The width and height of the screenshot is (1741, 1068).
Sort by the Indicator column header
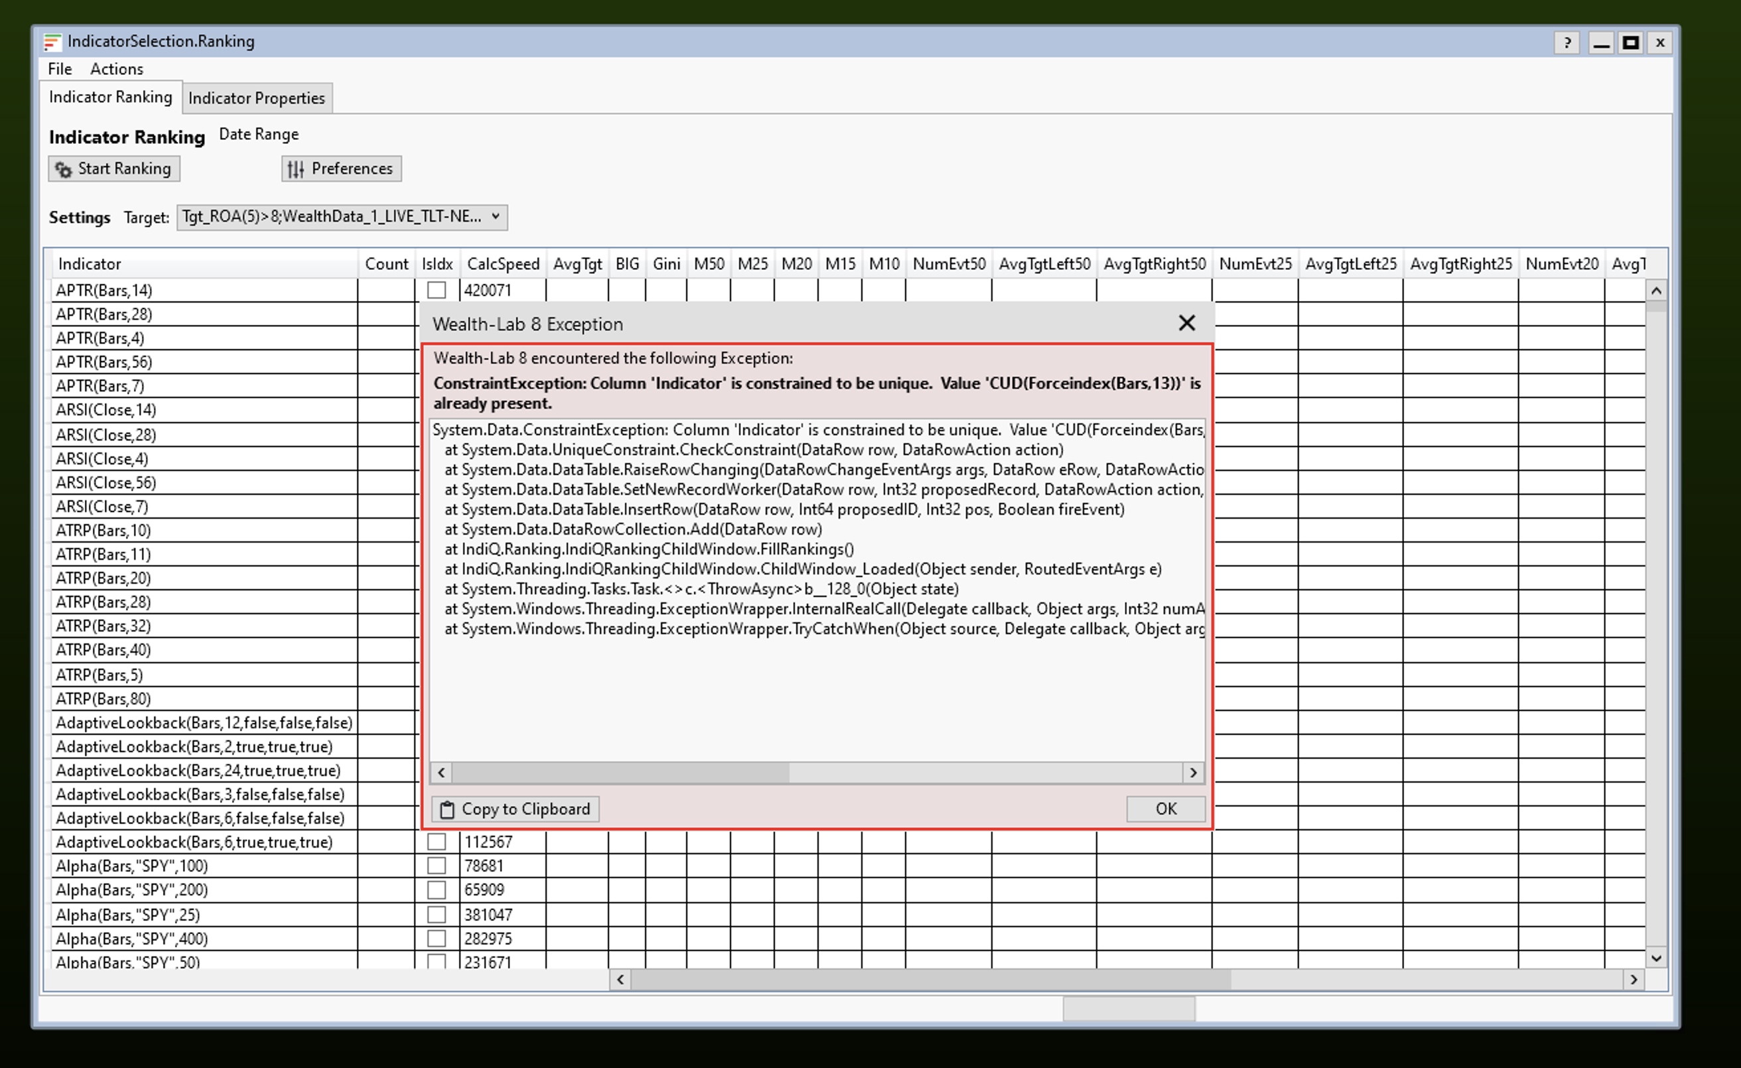tap(90, 264)
